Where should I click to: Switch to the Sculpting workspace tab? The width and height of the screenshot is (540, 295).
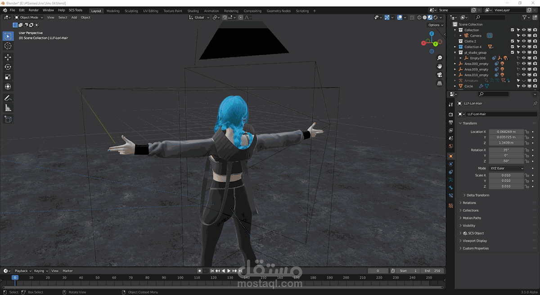pyautogui.click(x=131, y=11)
